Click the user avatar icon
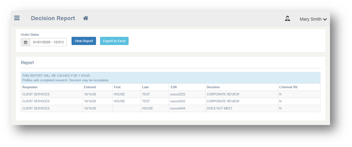Screen dimensions: 352x147 coord(287,18)
